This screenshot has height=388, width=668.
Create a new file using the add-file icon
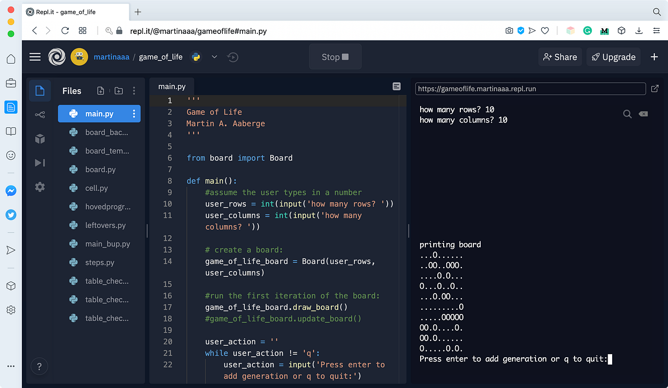click(x=100, y=90)
